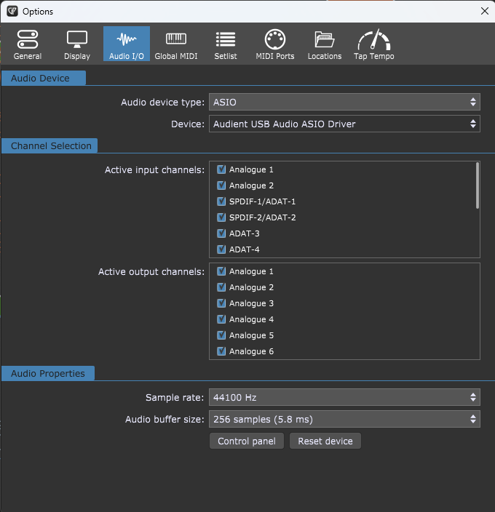Disable Analogue 3 output channel
495x512 pixels.
pos(222,303)
